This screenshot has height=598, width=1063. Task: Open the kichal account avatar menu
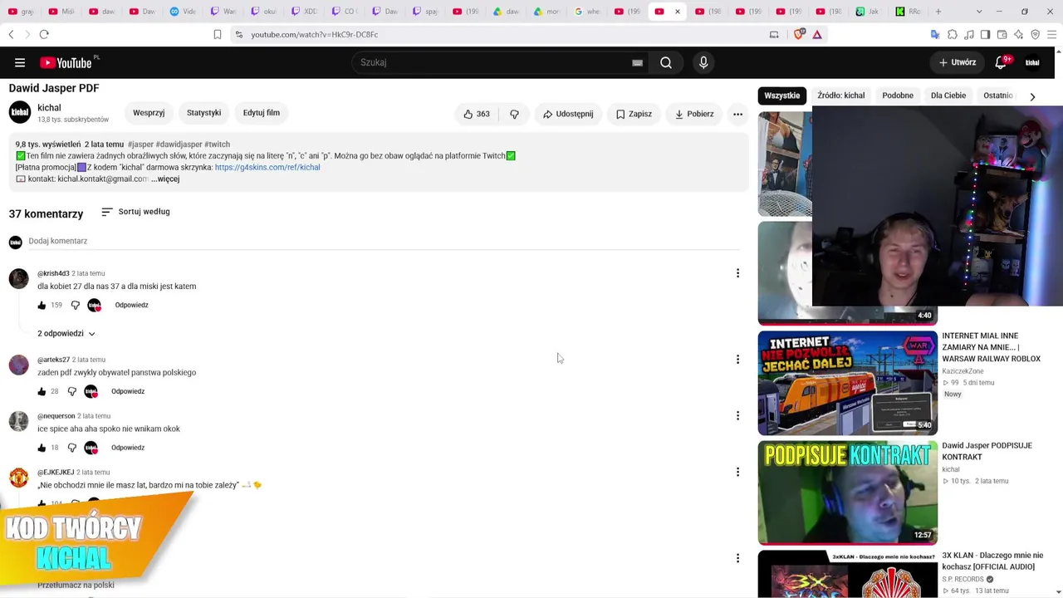pyautogui.click(x=1032, y=62)
